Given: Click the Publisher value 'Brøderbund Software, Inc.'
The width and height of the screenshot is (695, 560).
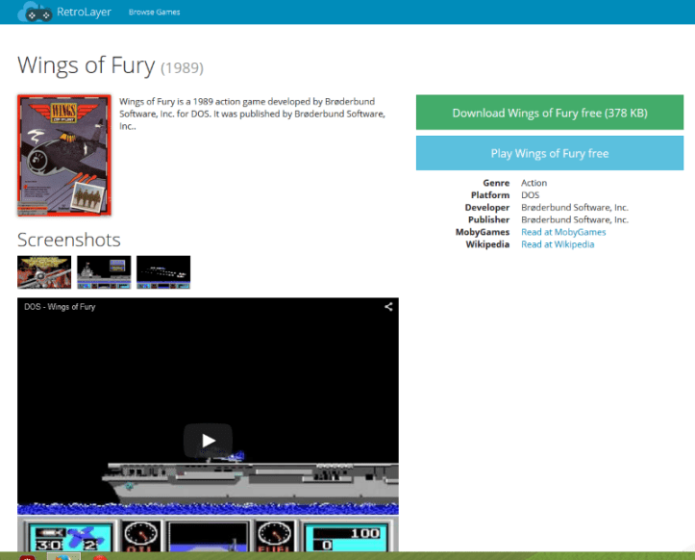Looking at the screenshot, I should [575, 219].
